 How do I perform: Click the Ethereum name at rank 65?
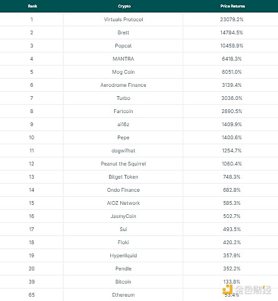click(123, 295)
